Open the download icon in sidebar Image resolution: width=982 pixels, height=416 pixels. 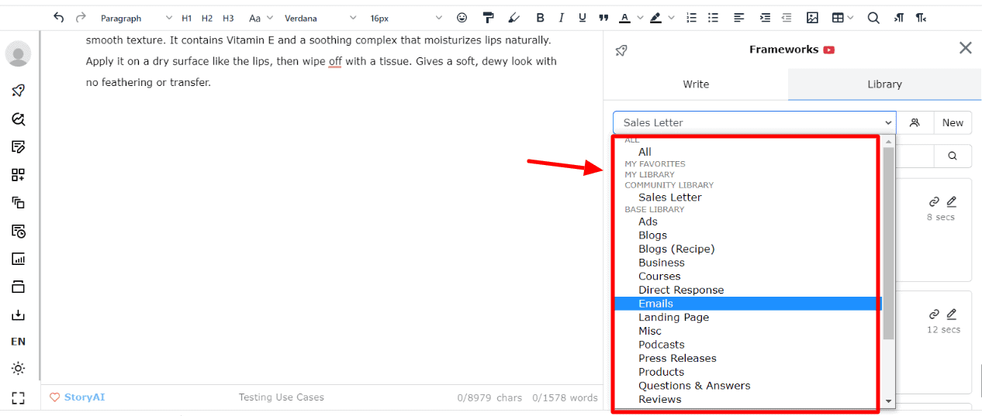18,315
